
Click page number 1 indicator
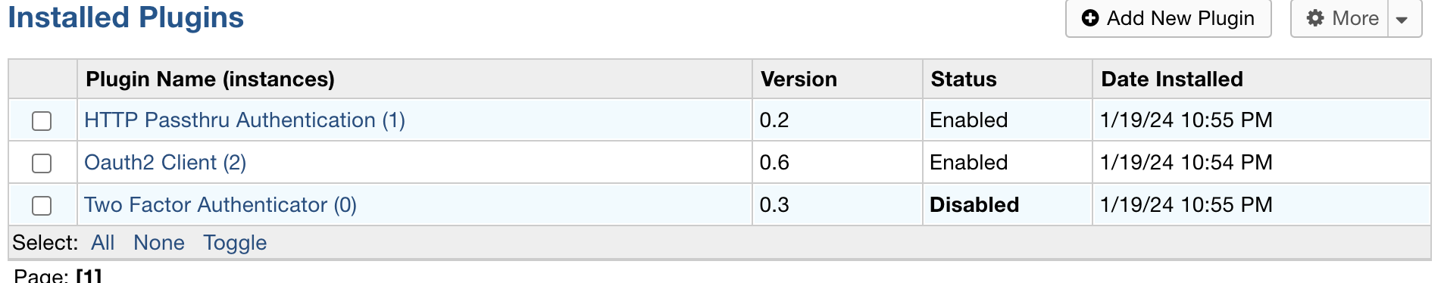tap(89, 276)
